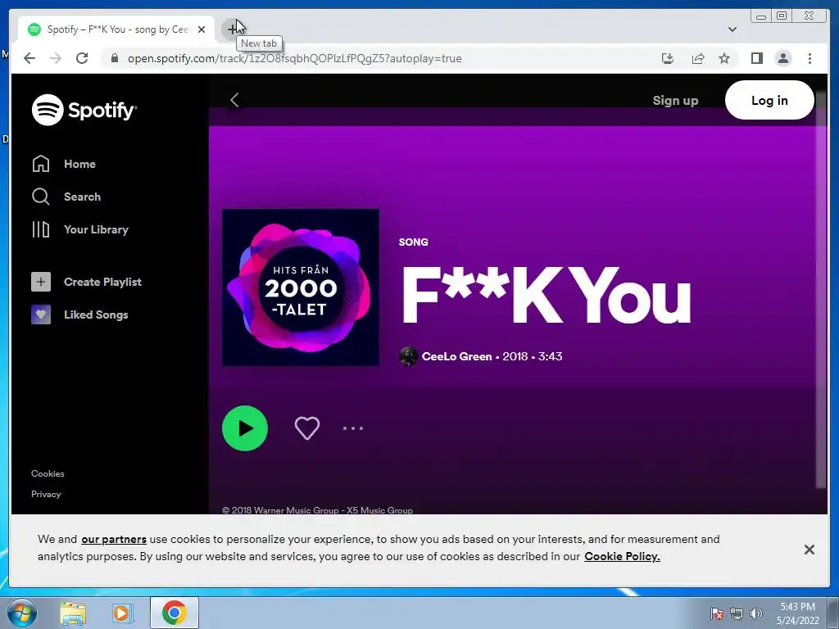Image resolution: width=839 pixels, height=629 pixels.
Task: Open the Privacy link in sidebar
Action: [46, 494]
